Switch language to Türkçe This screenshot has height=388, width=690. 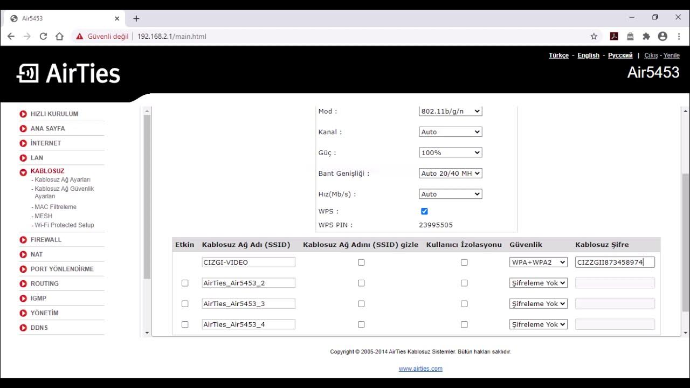[x=558, y=56]
